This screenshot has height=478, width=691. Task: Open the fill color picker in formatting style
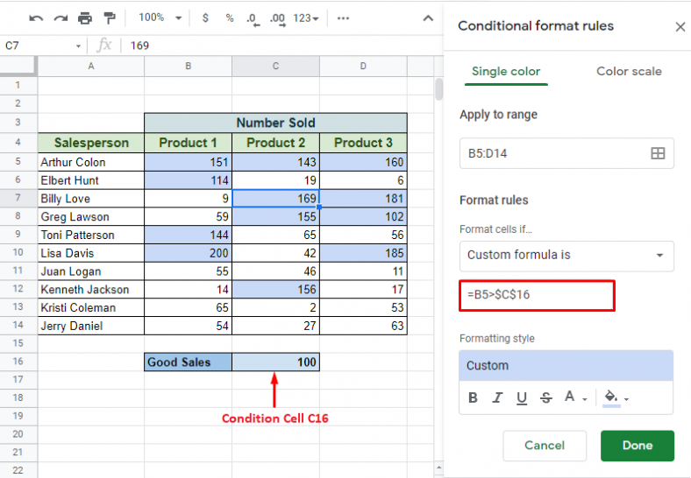(615, 397)
